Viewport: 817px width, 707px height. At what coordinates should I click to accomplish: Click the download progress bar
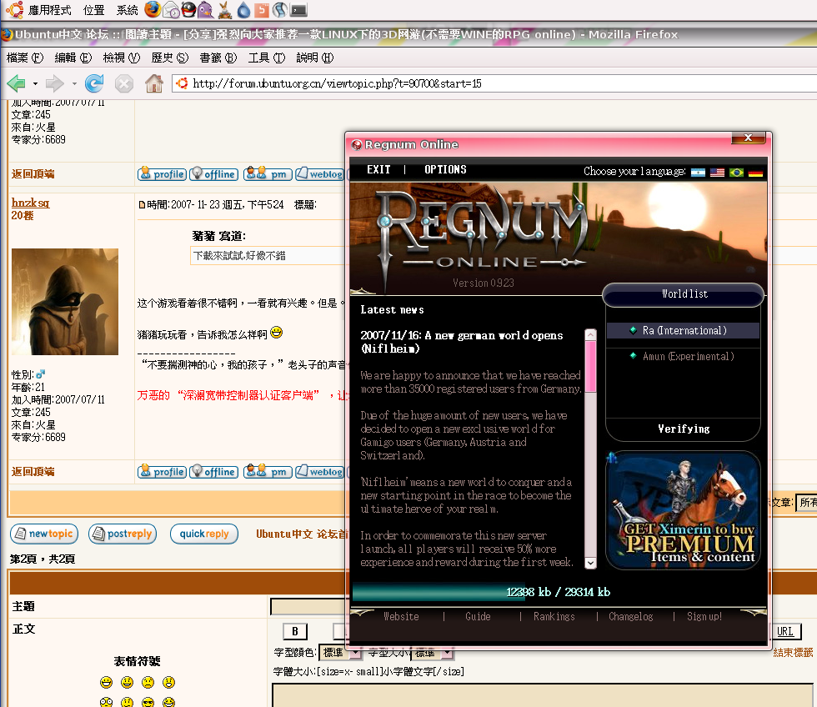click(x=559, y=592)
